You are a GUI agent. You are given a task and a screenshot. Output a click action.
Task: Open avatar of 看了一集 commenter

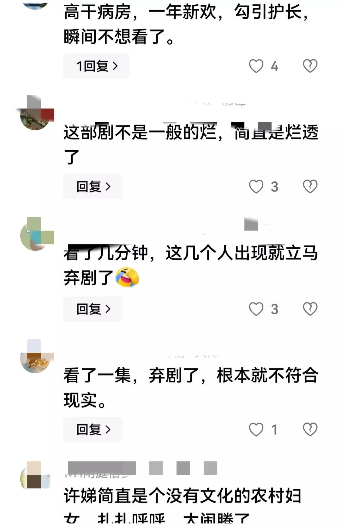tap(35, 357)
